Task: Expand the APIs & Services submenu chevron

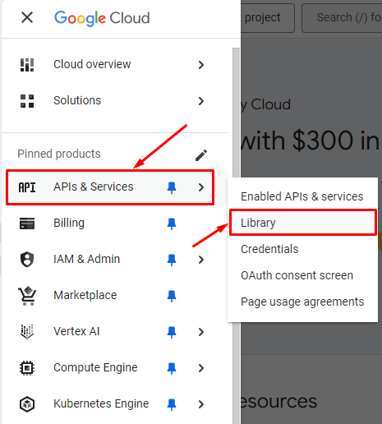Action: 201,187
